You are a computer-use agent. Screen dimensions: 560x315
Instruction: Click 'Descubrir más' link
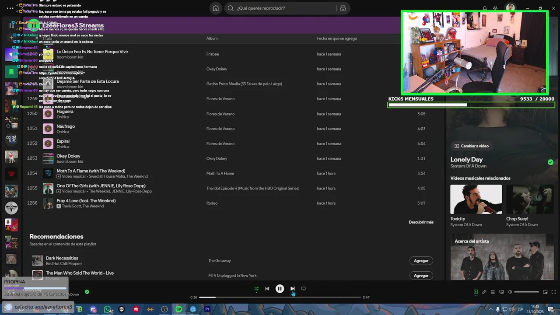coord(421,222)
